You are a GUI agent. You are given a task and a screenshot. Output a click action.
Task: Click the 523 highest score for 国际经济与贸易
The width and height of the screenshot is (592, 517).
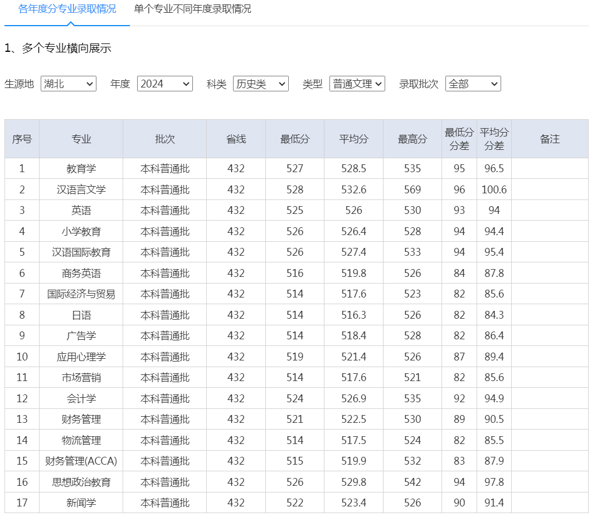[x=413, y=294]
